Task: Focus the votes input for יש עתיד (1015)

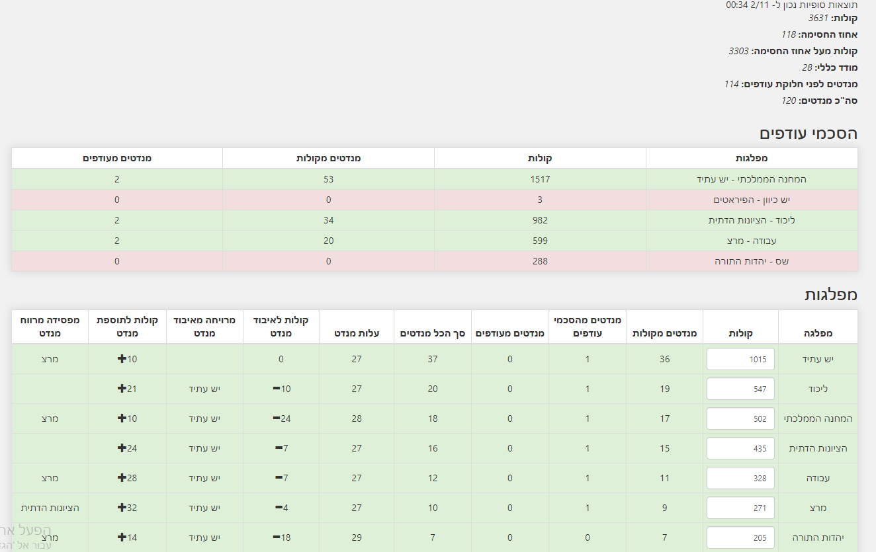Action: coord(740,359)
